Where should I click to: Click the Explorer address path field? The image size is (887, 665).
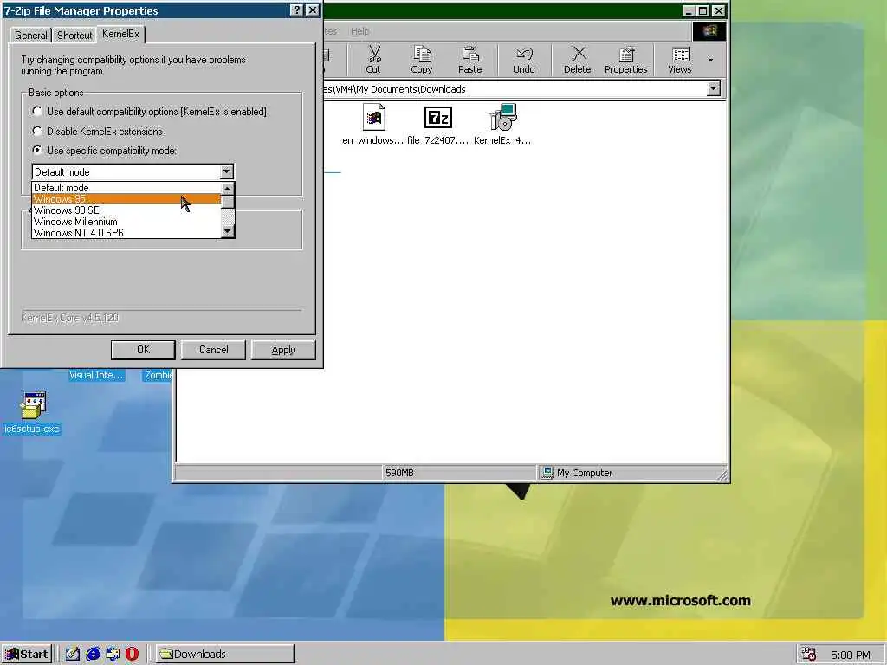pos(515,89)
